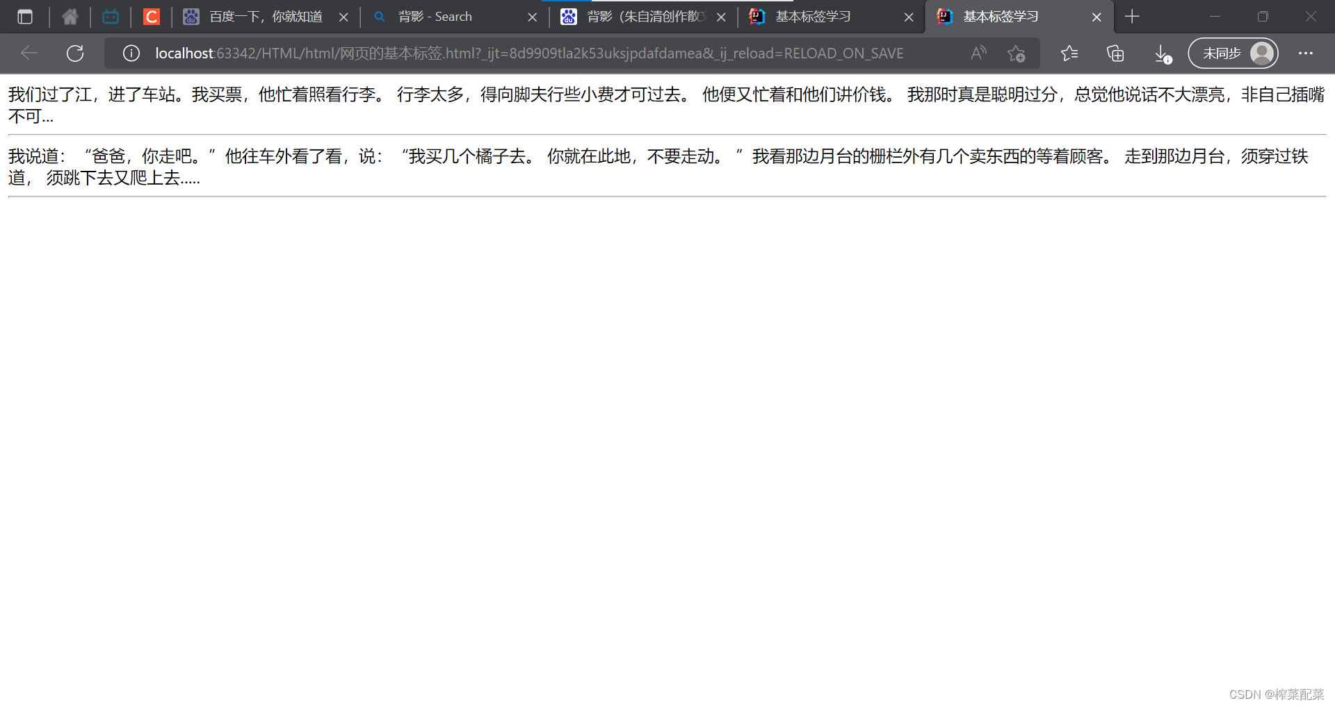Viewport: 1335px width, 707px height.
Task: Switch to the 百度一下，你就知道 tab
Action: (x=266, y=17)
